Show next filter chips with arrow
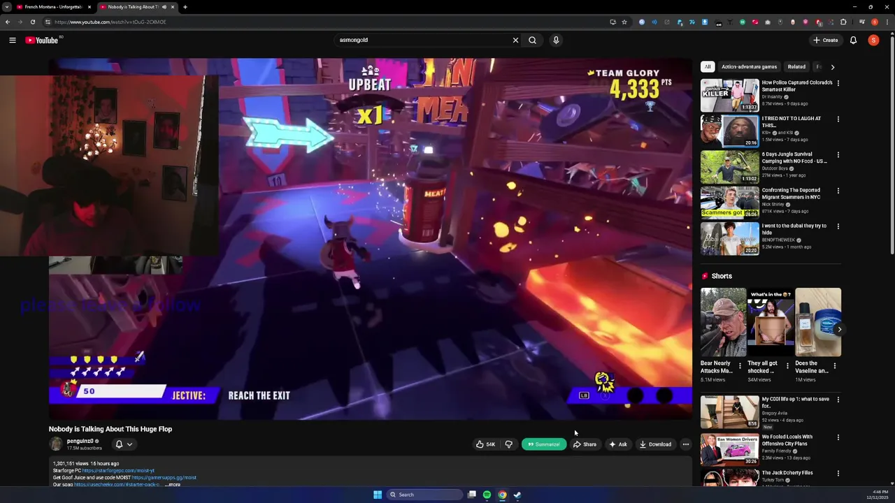 [832, 67]
